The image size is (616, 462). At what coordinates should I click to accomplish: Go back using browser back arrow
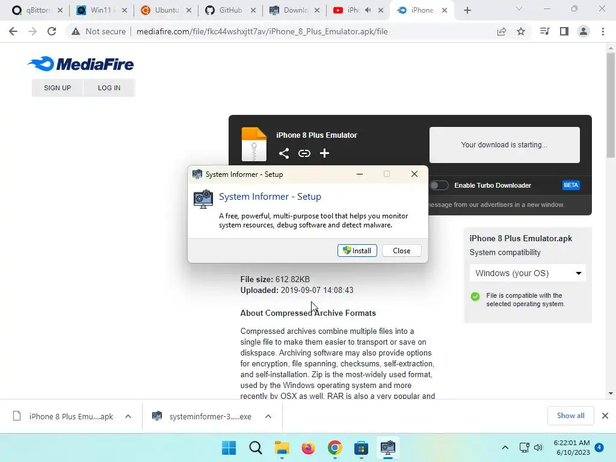pyautogui.click(x=13, y=31)
